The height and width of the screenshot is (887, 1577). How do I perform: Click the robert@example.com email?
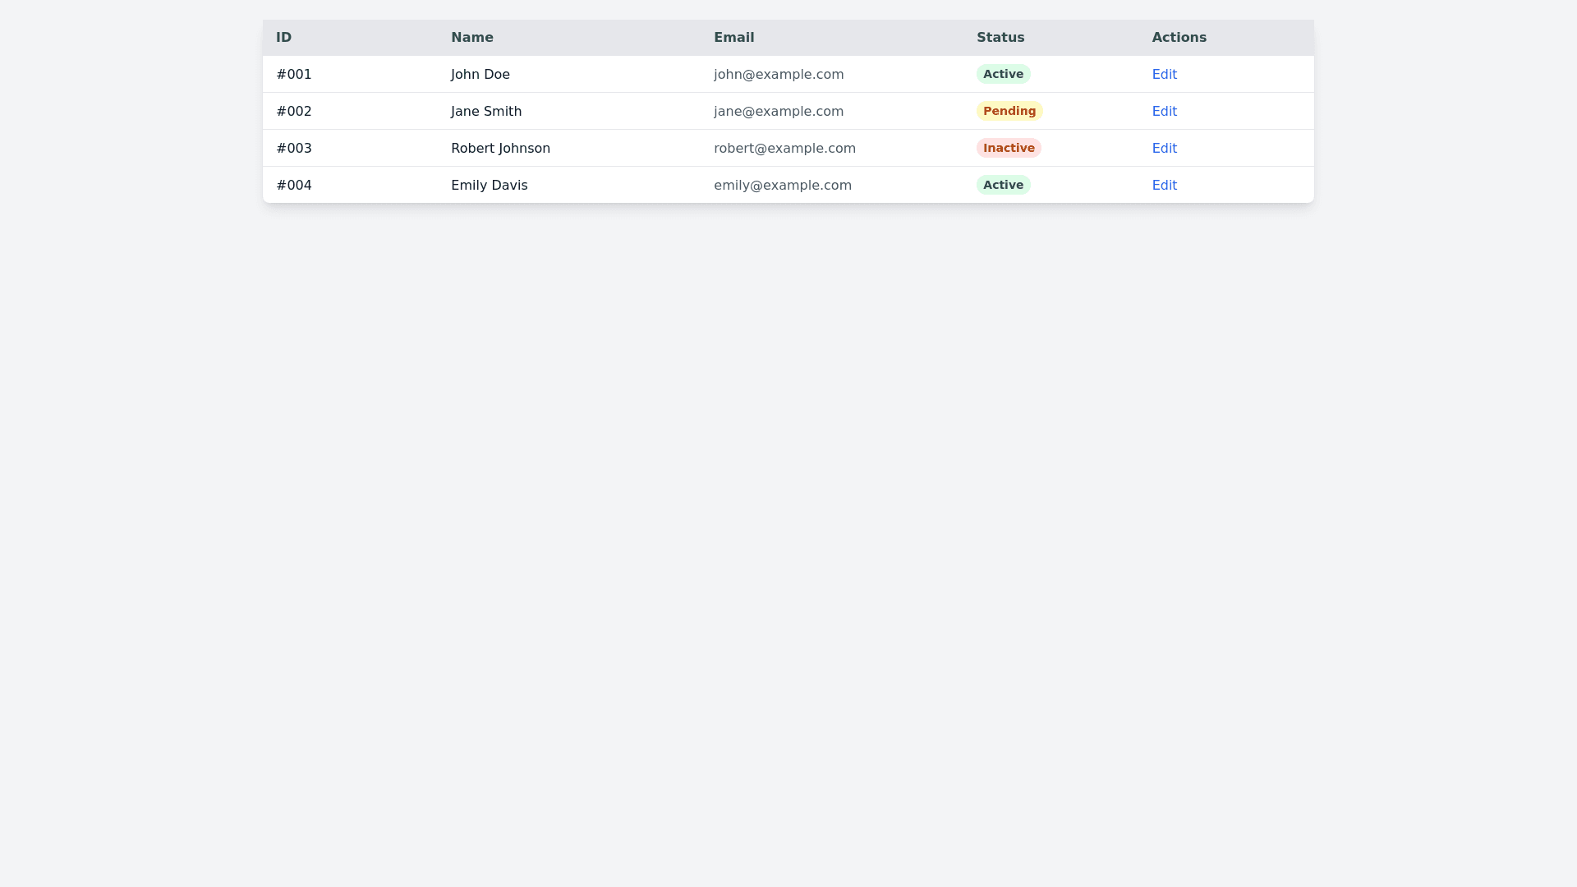pos(784,148)
